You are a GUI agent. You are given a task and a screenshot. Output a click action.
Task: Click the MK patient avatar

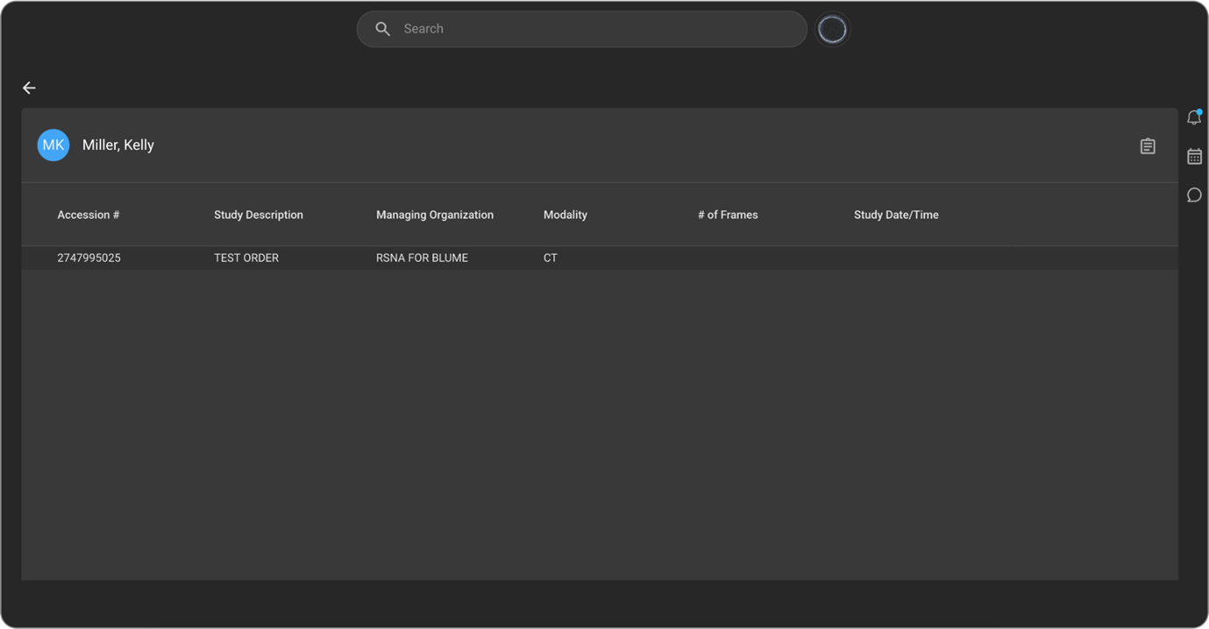coord(53,145)
